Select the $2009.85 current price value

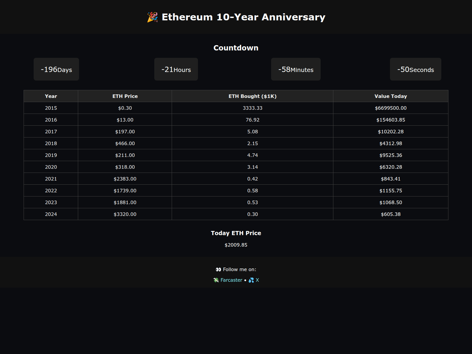pyautogui.click(x=236, y=245)
